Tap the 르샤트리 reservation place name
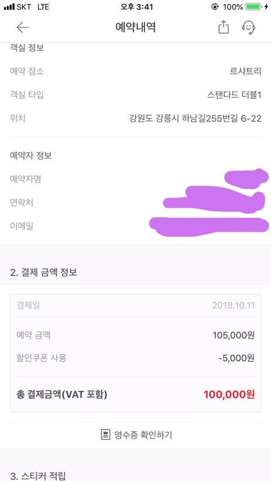The image size is (271, 481). (246, 71)
